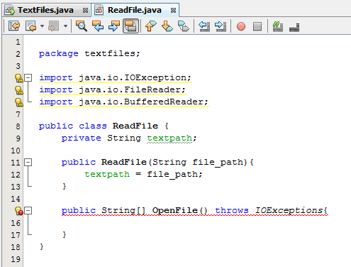Image resolution: width=351 pixels, height=267 pixels.
Task: Click 'throws' keyword on line 15
Action: [x=232, y=210]
